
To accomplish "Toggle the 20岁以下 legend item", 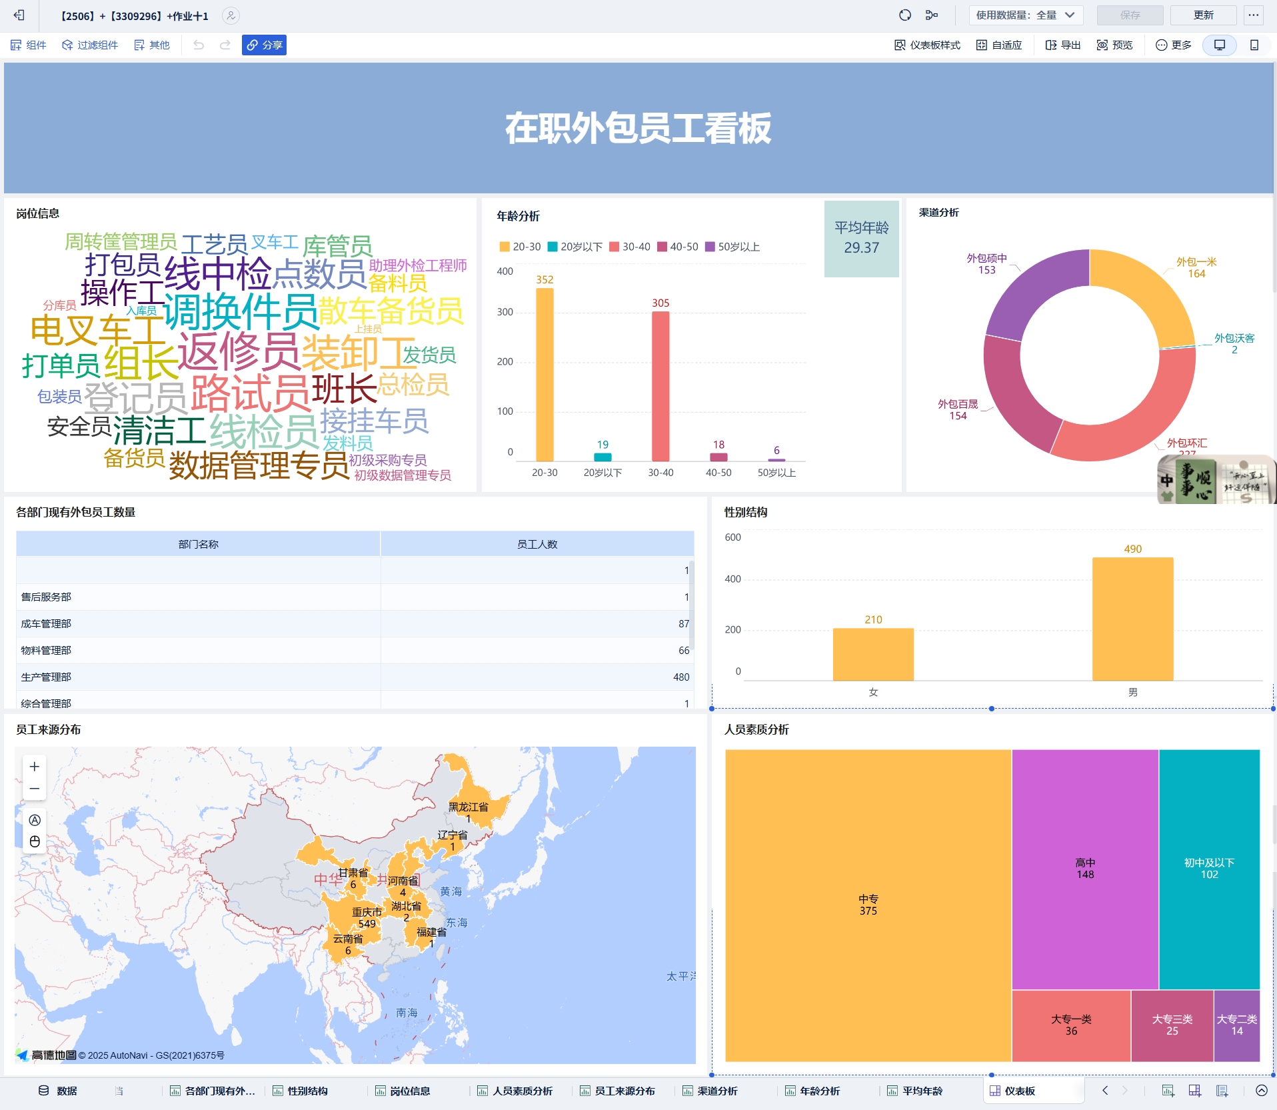I will (x=575, y=247).
